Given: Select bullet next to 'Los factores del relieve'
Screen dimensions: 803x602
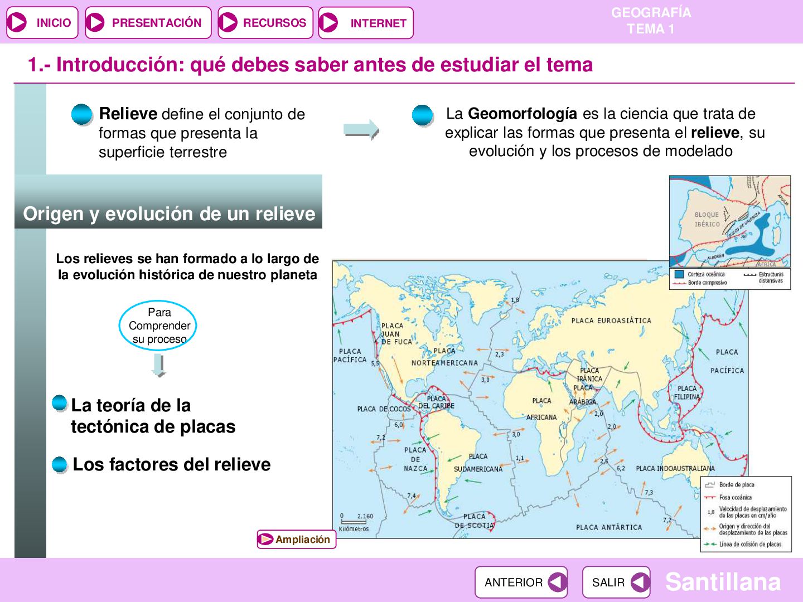Looking at the screenshot, I should (60, 465).
